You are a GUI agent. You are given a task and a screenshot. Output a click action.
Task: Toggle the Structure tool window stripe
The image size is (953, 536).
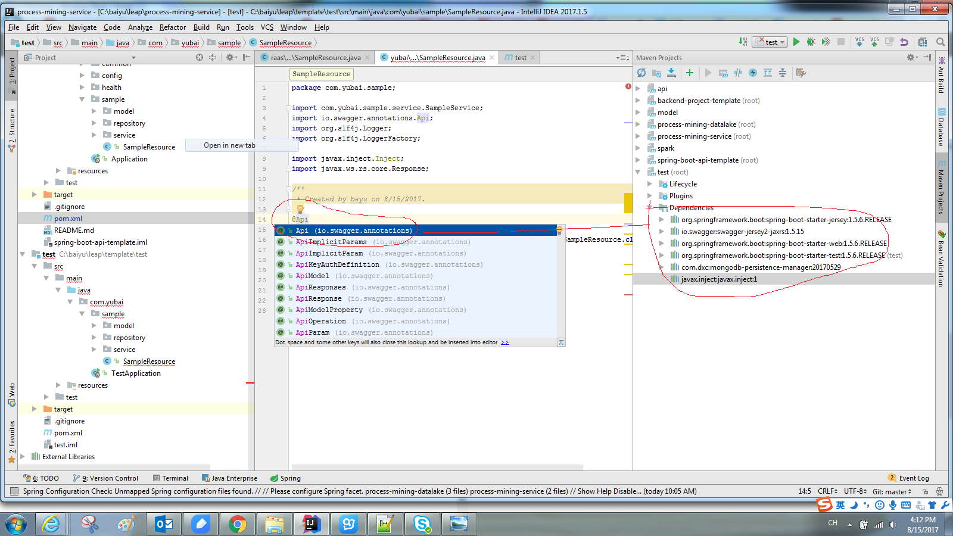coord(11,129)
